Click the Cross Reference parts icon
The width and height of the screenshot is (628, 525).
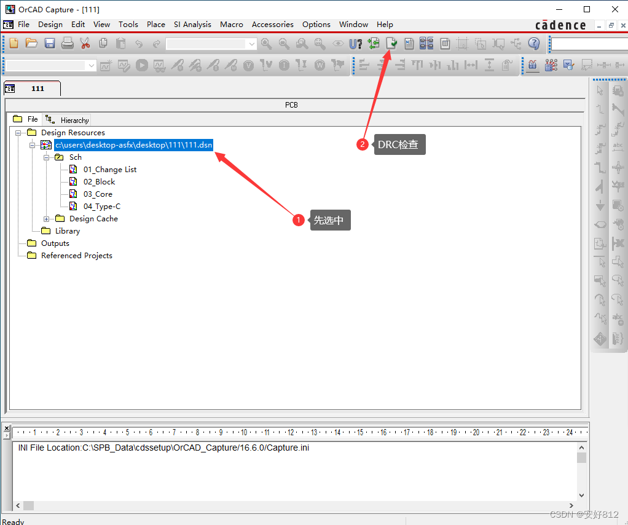pos(426,43)
